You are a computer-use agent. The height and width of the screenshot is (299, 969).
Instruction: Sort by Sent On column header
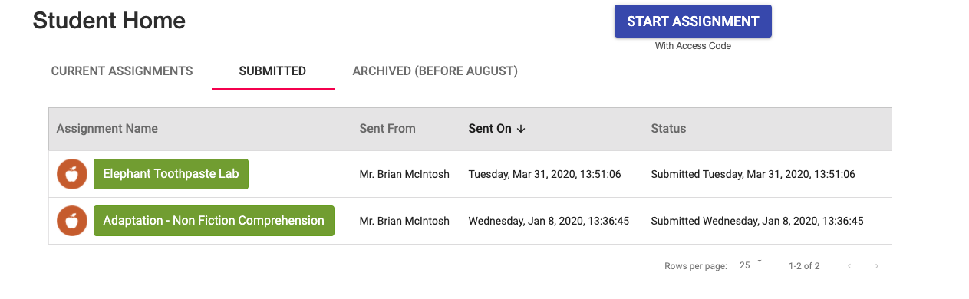tap(490, 129)
